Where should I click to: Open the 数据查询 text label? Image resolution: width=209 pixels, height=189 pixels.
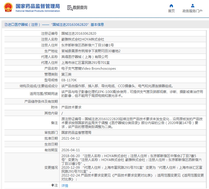[x=80, y=8]
